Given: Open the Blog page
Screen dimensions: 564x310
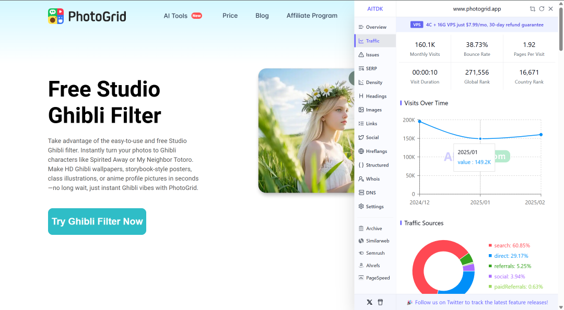Looking at the screenshot, I should tap(262, 16).
